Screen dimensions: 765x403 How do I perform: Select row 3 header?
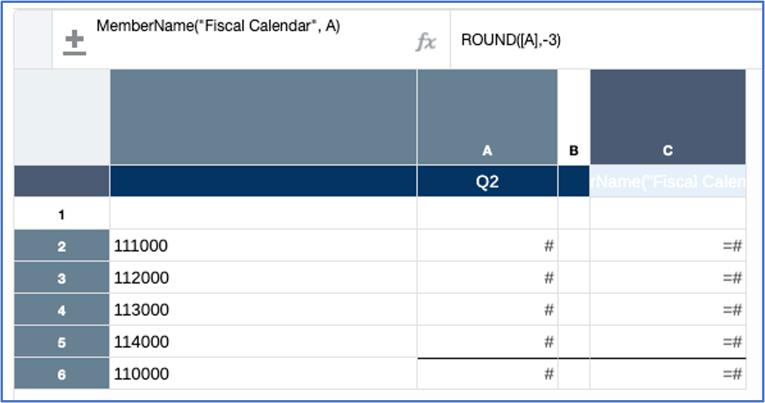(x=61, y=279)
